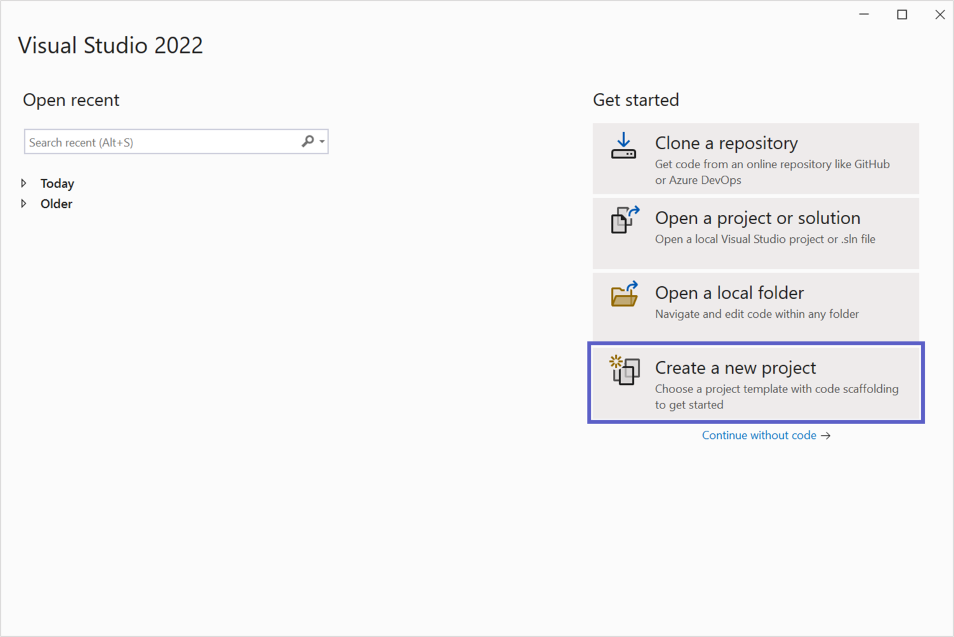Click the arrow icon beside Continue without code
954x637 pixels.
pos(826,435)
